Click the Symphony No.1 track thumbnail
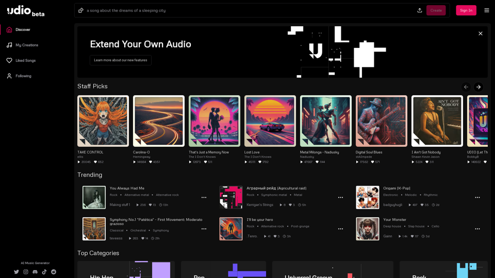Image resolution: width=495 pixels, height=278 pixels. coord(94,229)
